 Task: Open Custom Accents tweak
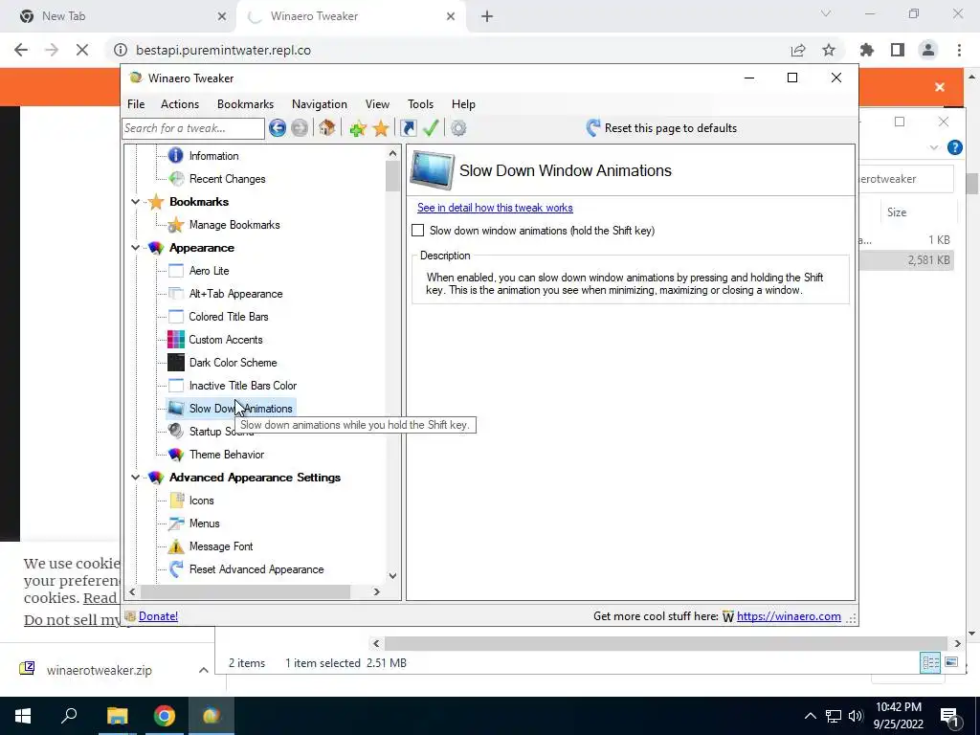click(226, 340)
